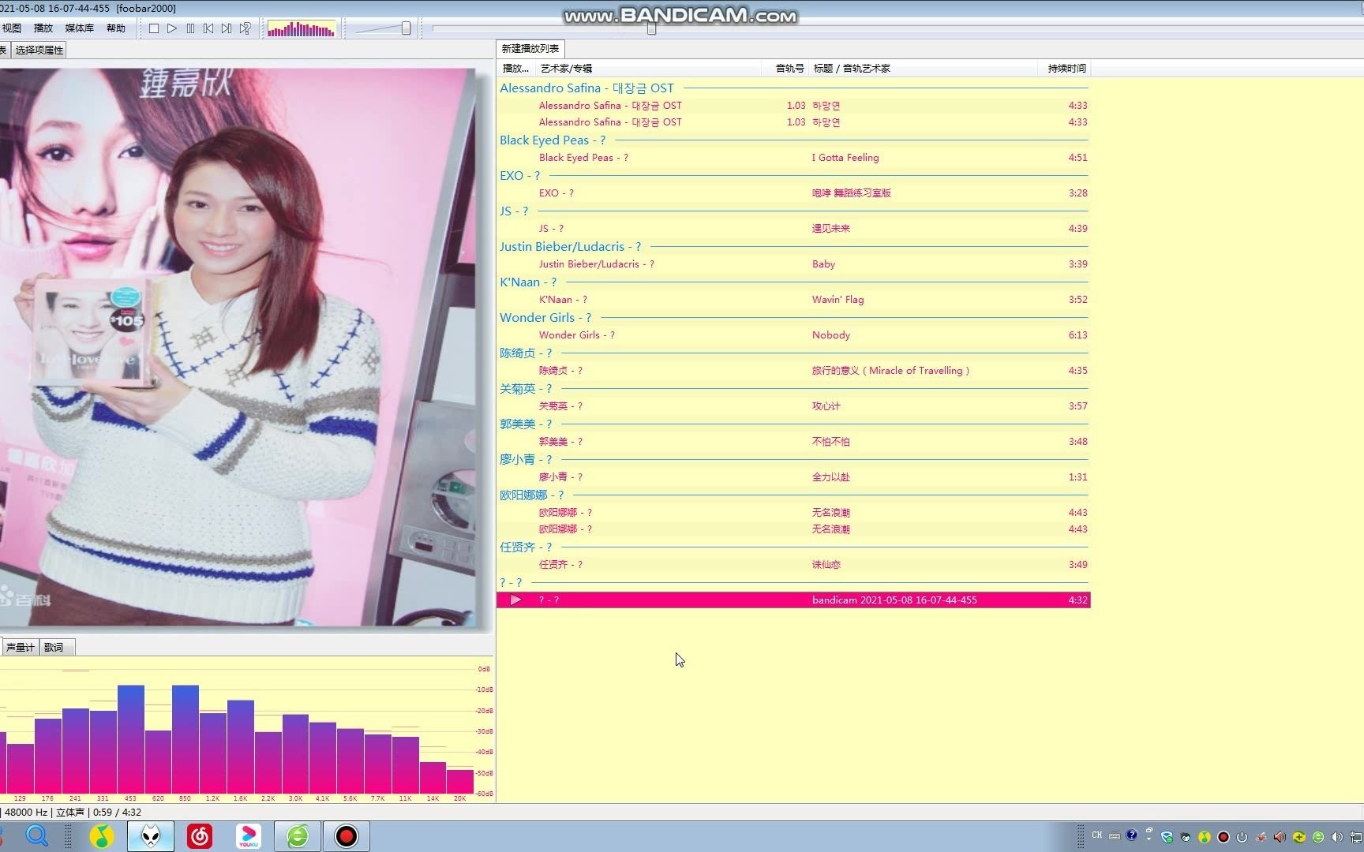Select the track Wavin' Flag
The width and height of the screenshot is (1364, 852).
click(793, 300)
